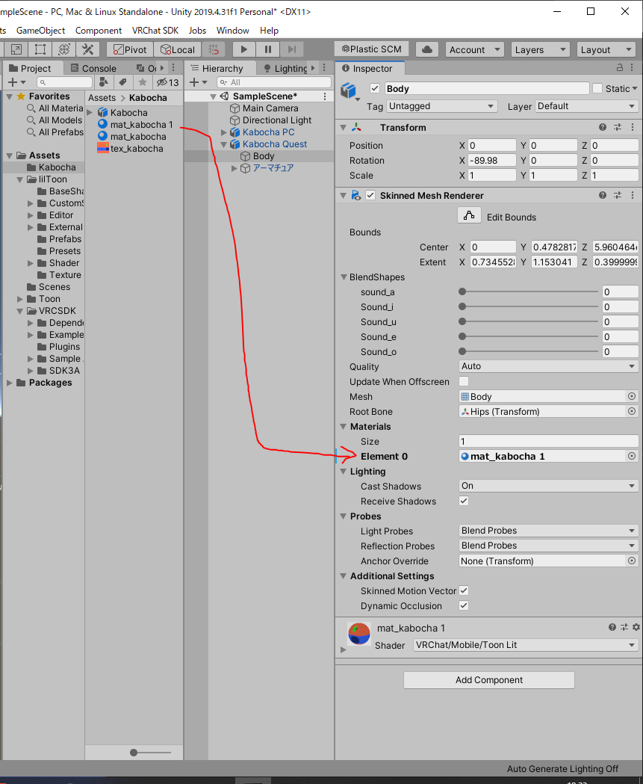Adjust the sound_a blend shape slider
Viewport: 643px width, 784px height.
[x=529, y=291]
